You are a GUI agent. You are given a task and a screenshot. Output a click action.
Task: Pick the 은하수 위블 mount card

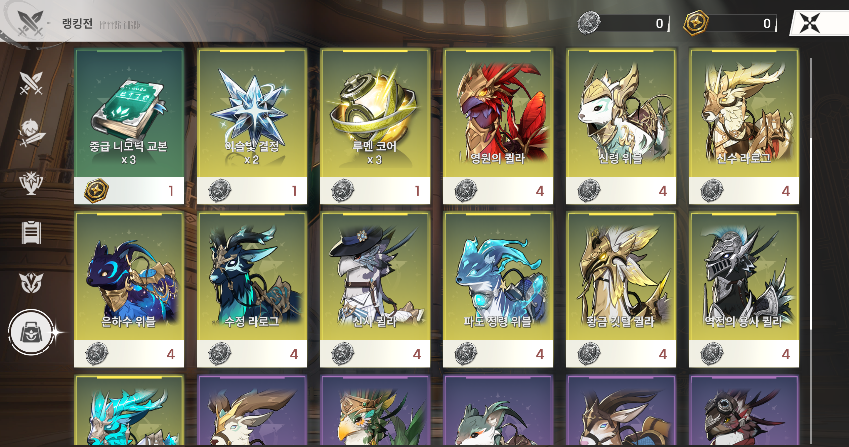[129, 290]
